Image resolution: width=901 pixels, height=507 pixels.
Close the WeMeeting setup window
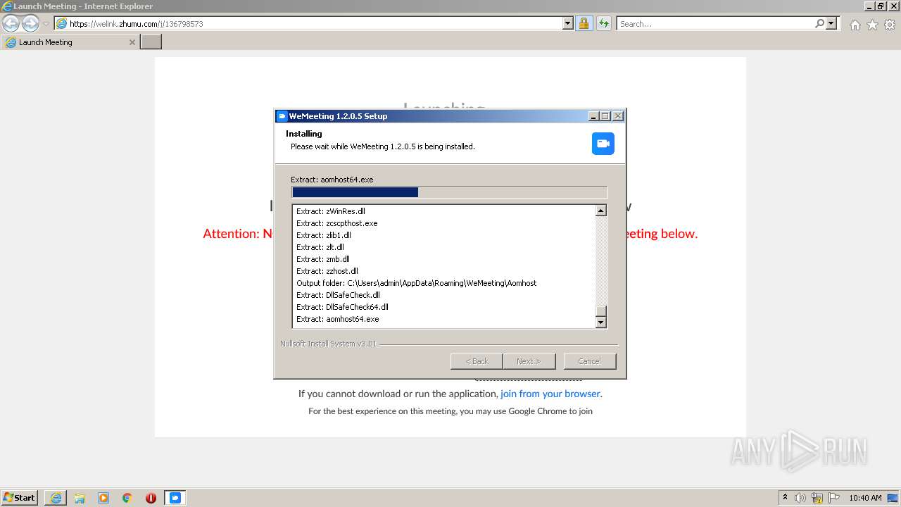617,116
